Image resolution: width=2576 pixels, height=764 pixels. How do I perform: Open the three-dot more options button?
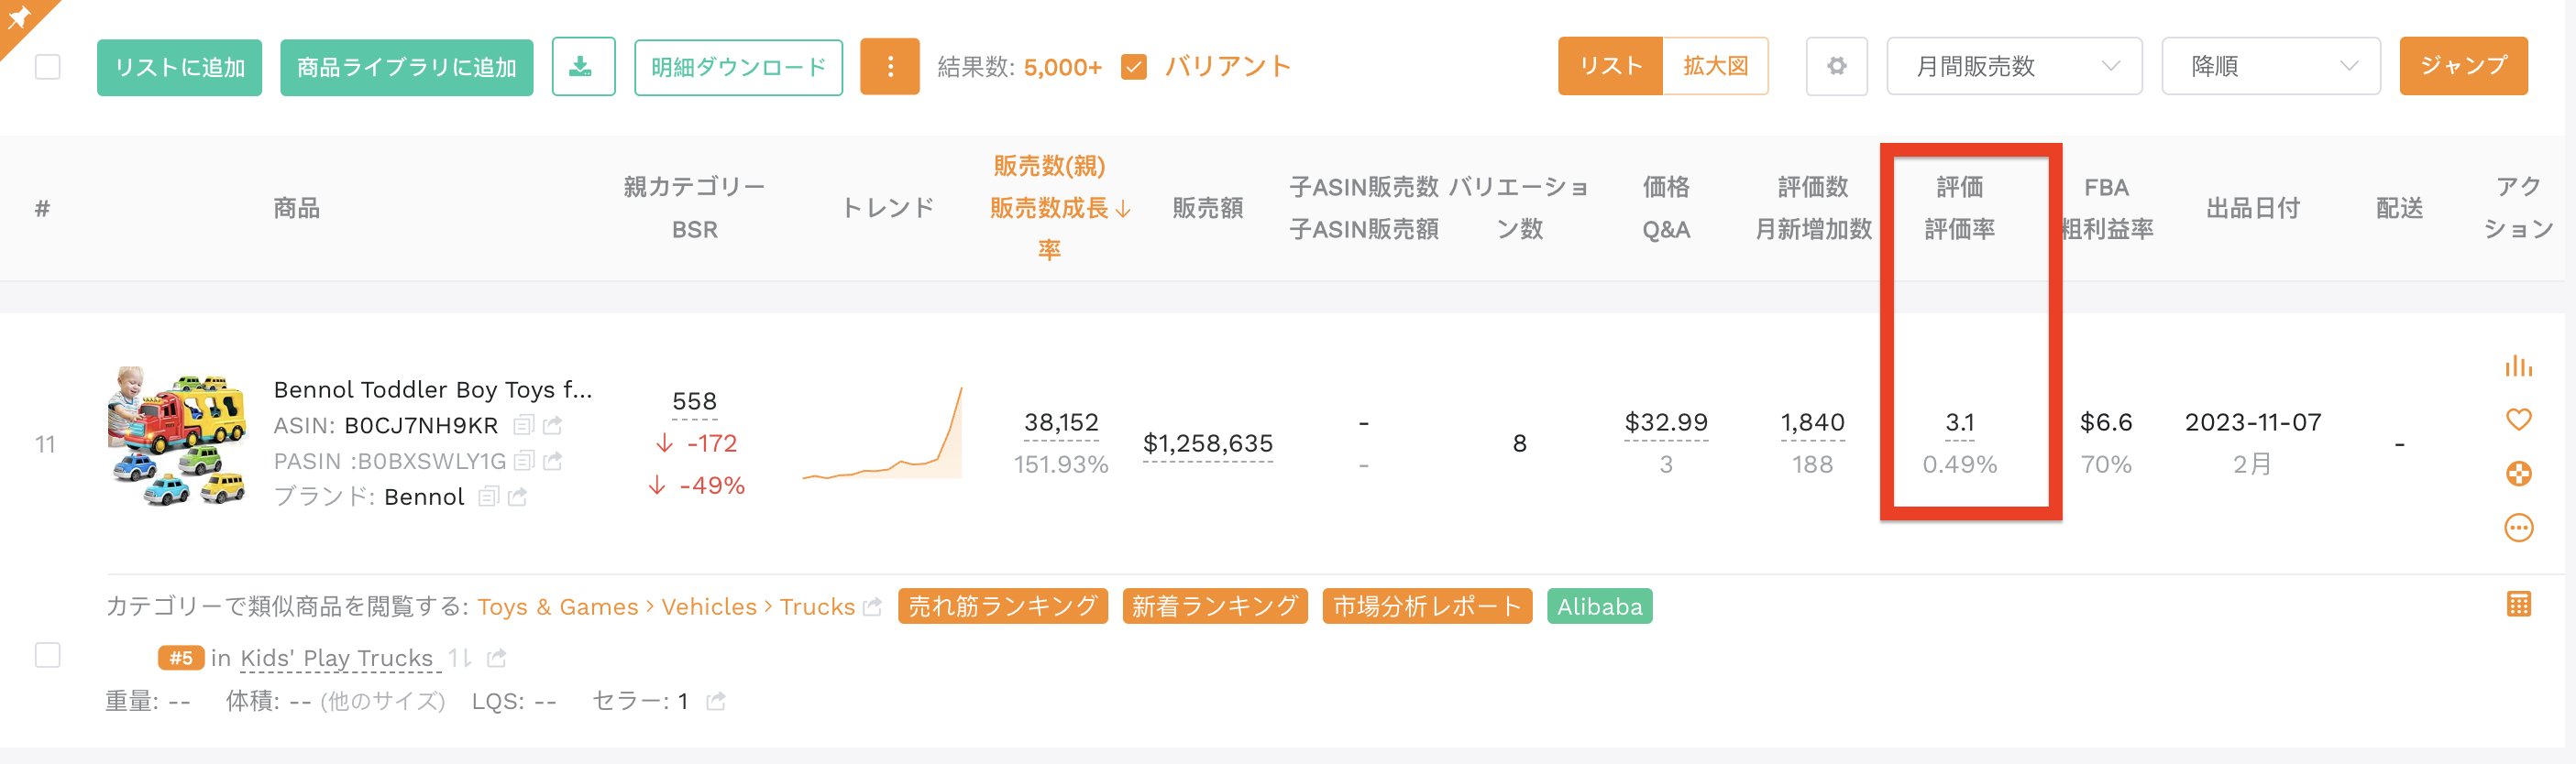[889, 67]
